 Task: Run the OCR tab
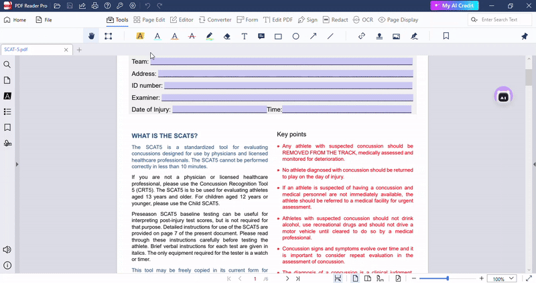(363, 20)
